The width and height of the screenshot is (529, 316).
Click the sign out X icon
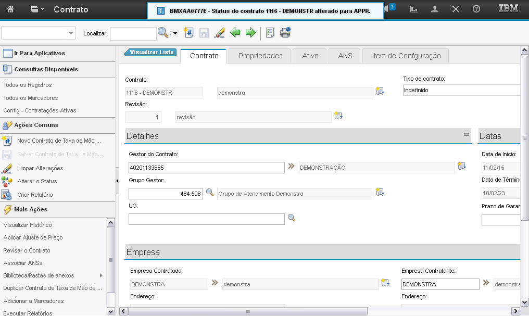(x=456, y=9)
